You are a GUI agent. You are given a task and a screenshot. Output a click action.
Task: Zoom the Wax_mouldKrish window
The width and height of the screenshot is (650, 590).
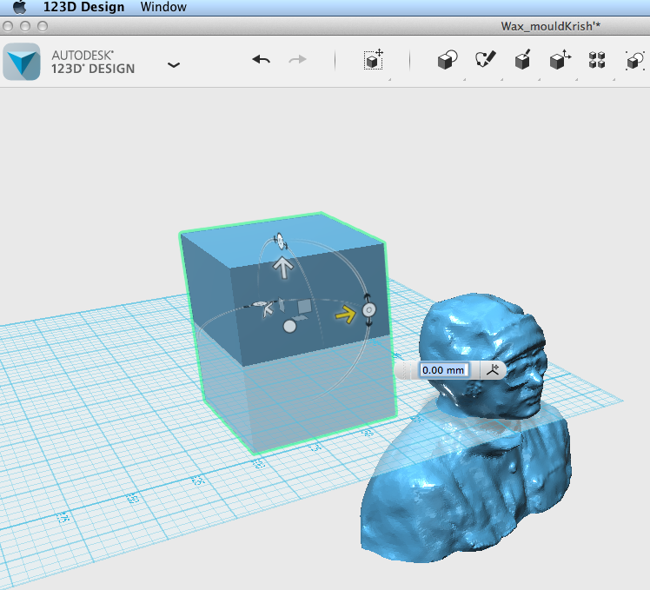click(x=43, y=27)
